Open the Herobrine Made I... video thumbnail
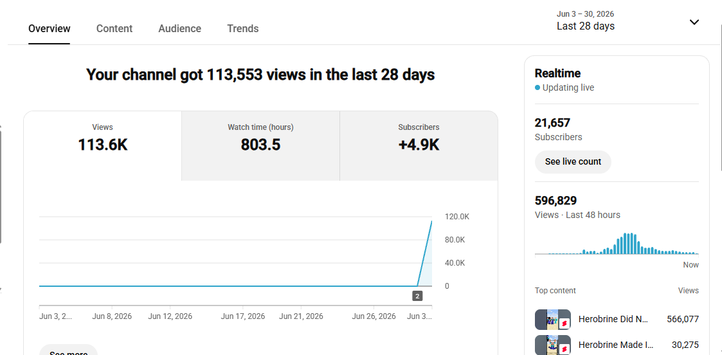722x355 pixels. (x=552, y=345)
